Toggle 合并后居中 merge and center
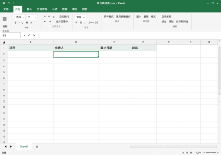Viewport: 221px width, 155px height. [62, 22]
